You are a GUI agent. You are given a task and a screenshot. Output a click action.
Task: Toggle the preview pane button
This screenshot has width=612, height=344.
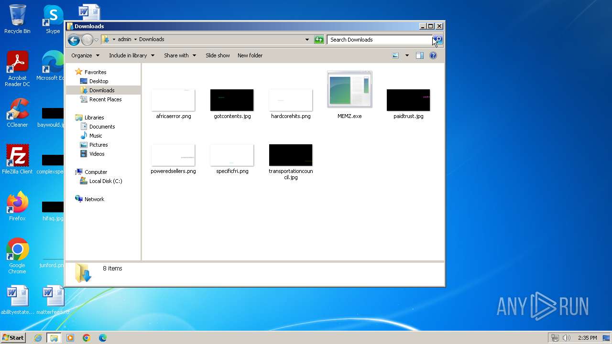tap(419, 55)
